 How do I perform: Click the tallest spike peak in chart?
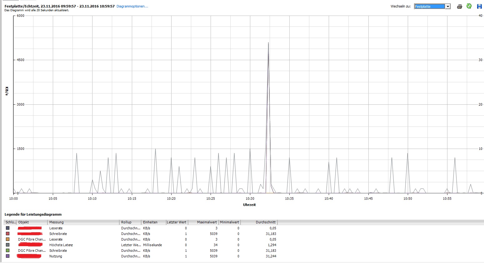coord(268,43)
